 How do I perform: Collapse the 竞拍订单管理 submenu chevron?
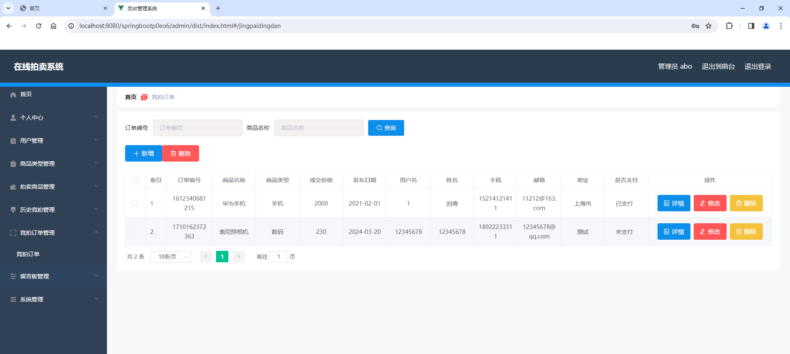(96, 232)
